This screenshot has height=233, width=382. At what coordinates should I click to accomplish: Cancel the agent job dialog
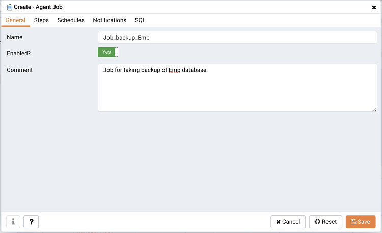point(288,222)
